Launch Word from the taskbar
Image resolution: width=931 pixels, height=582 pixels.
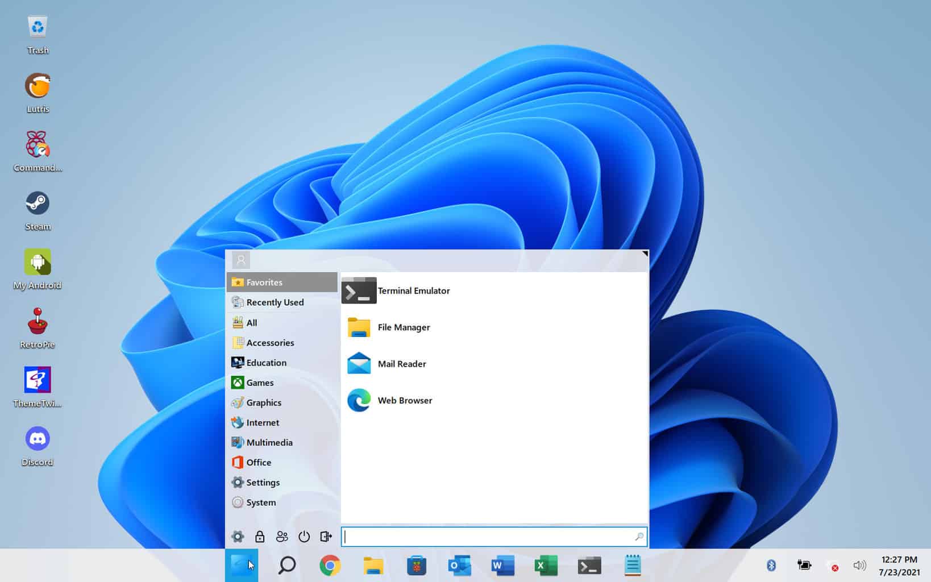point(503,566)
